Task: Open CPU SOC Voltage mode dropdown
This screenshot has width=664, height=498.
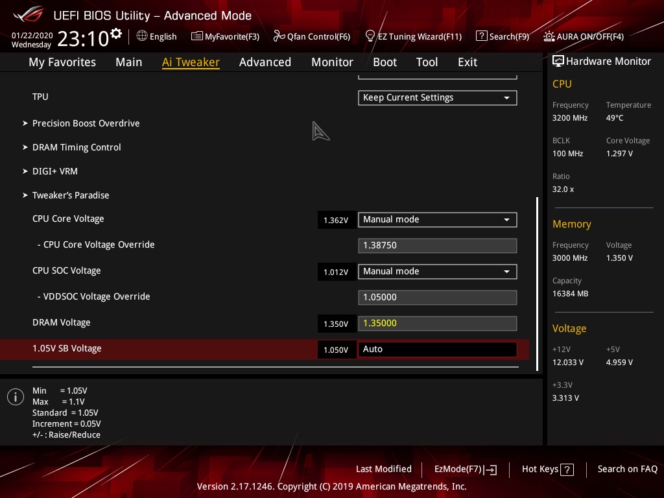Action: pos(438,272)
